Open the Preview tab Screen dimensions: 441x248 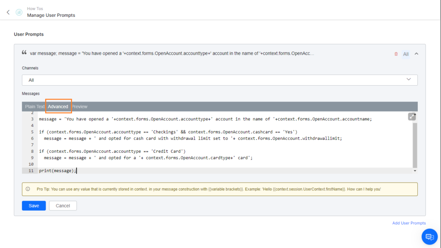click(80, 106)
